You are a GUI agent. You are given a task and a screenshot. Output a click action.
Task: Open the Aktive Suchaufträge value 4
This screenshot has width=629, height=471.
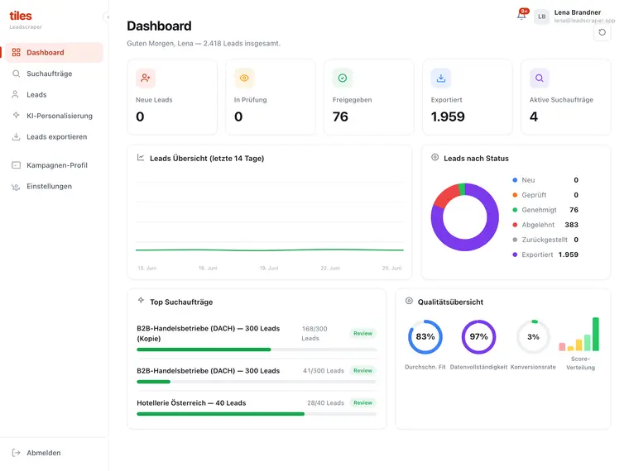[534, 117]
